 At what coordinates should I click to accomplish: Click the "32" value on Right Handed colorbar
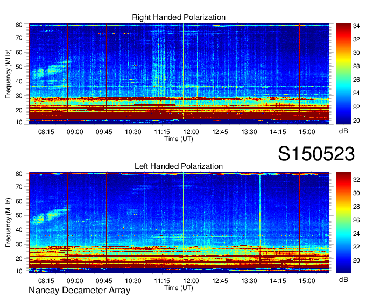point(356,39)
